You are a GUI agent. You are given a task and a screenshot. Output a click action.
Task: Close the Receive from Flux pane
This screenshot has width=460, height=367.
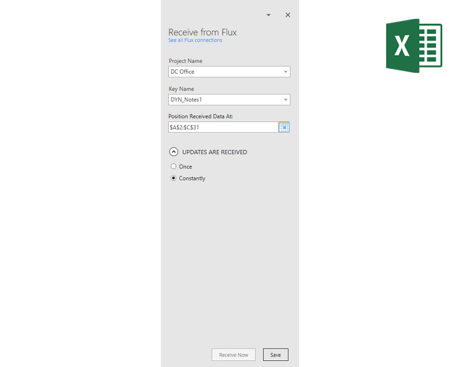click(287, 15)
